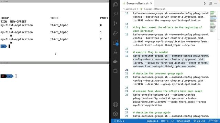Start Go Live server
Image resolution: width=220 pixels, height=123 pixels.
199,121
